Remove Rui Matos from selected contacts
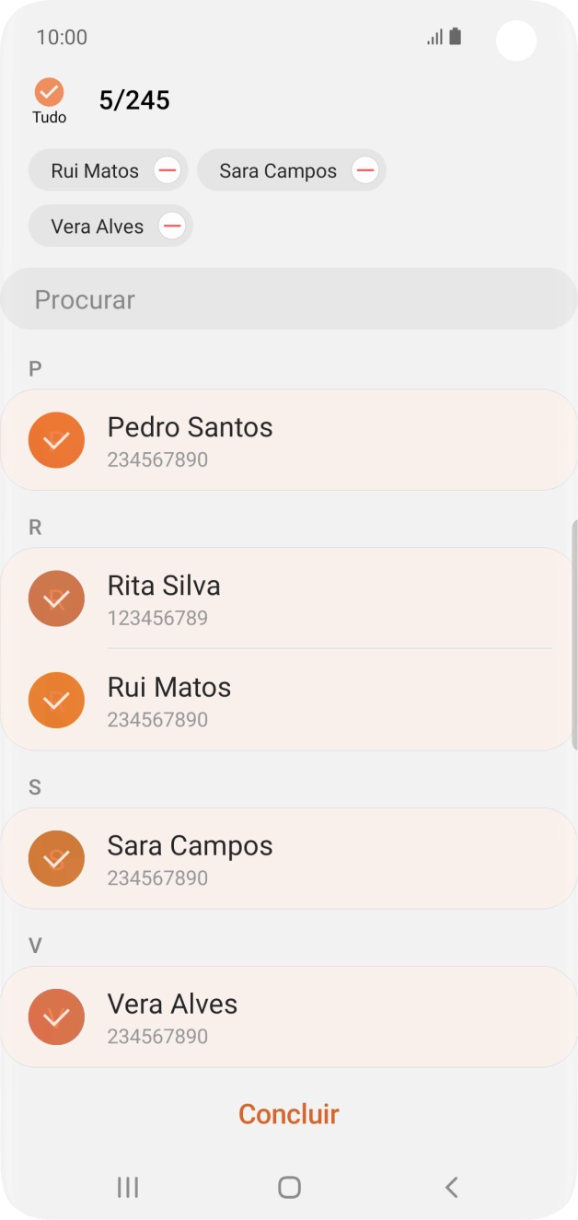 167,169
